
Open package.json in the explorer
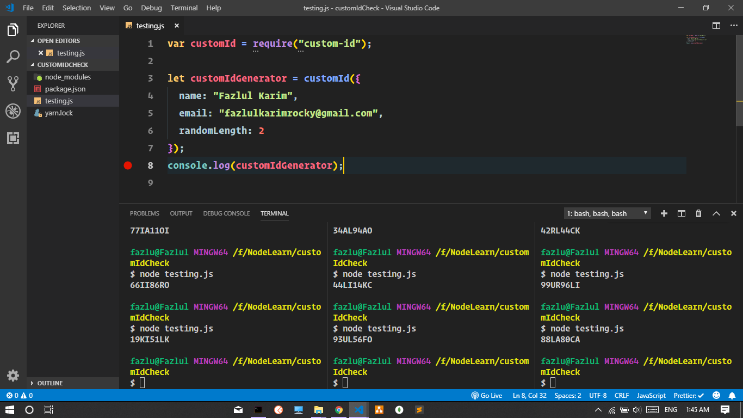[65, 89]
